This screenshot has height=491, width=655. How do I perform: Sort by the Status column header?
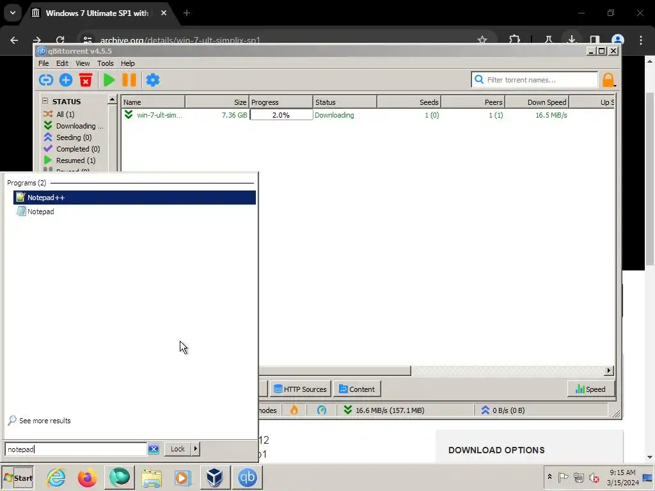[x=345, y=102]
